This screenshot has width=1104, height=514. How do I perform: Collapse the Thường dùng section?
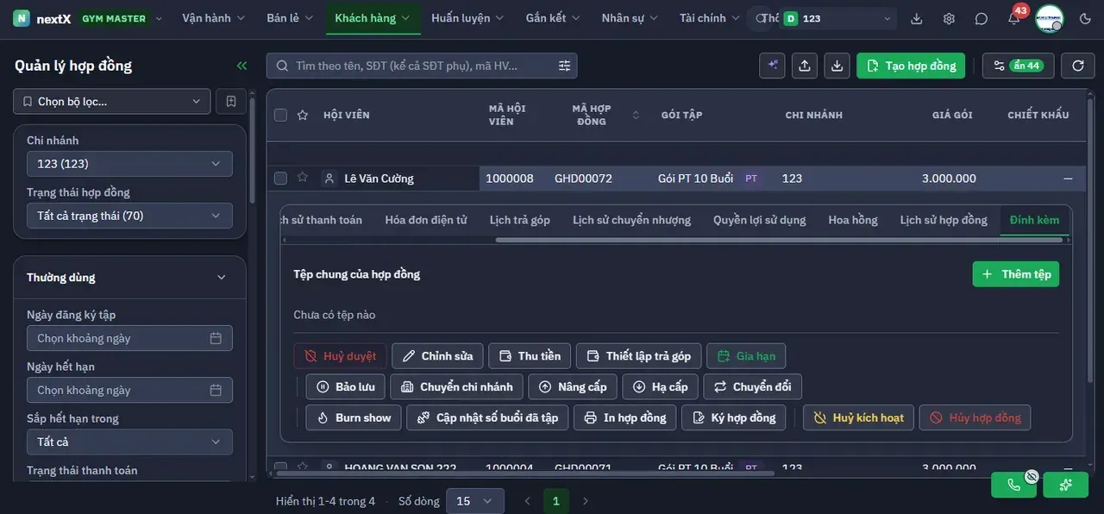(x=222, y=278)
